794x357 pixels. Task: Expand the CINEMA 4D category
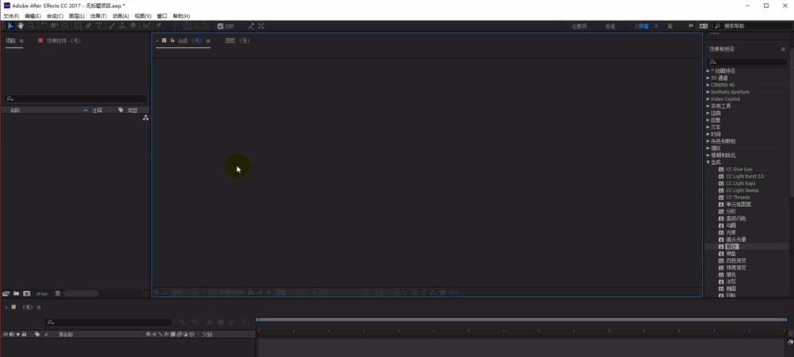pyautogui.click(x=708, y=85)
